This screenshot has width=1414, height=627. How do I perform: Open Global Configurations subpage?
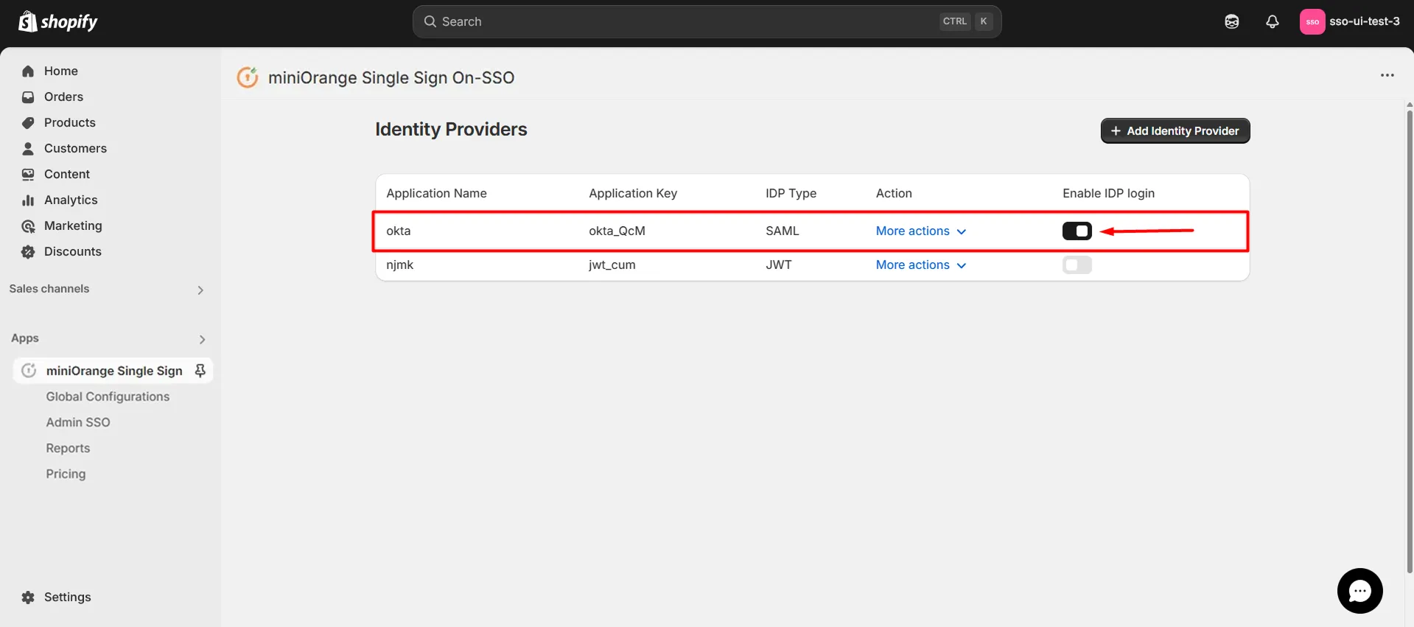pyautogui.click(x=108, y=396)
